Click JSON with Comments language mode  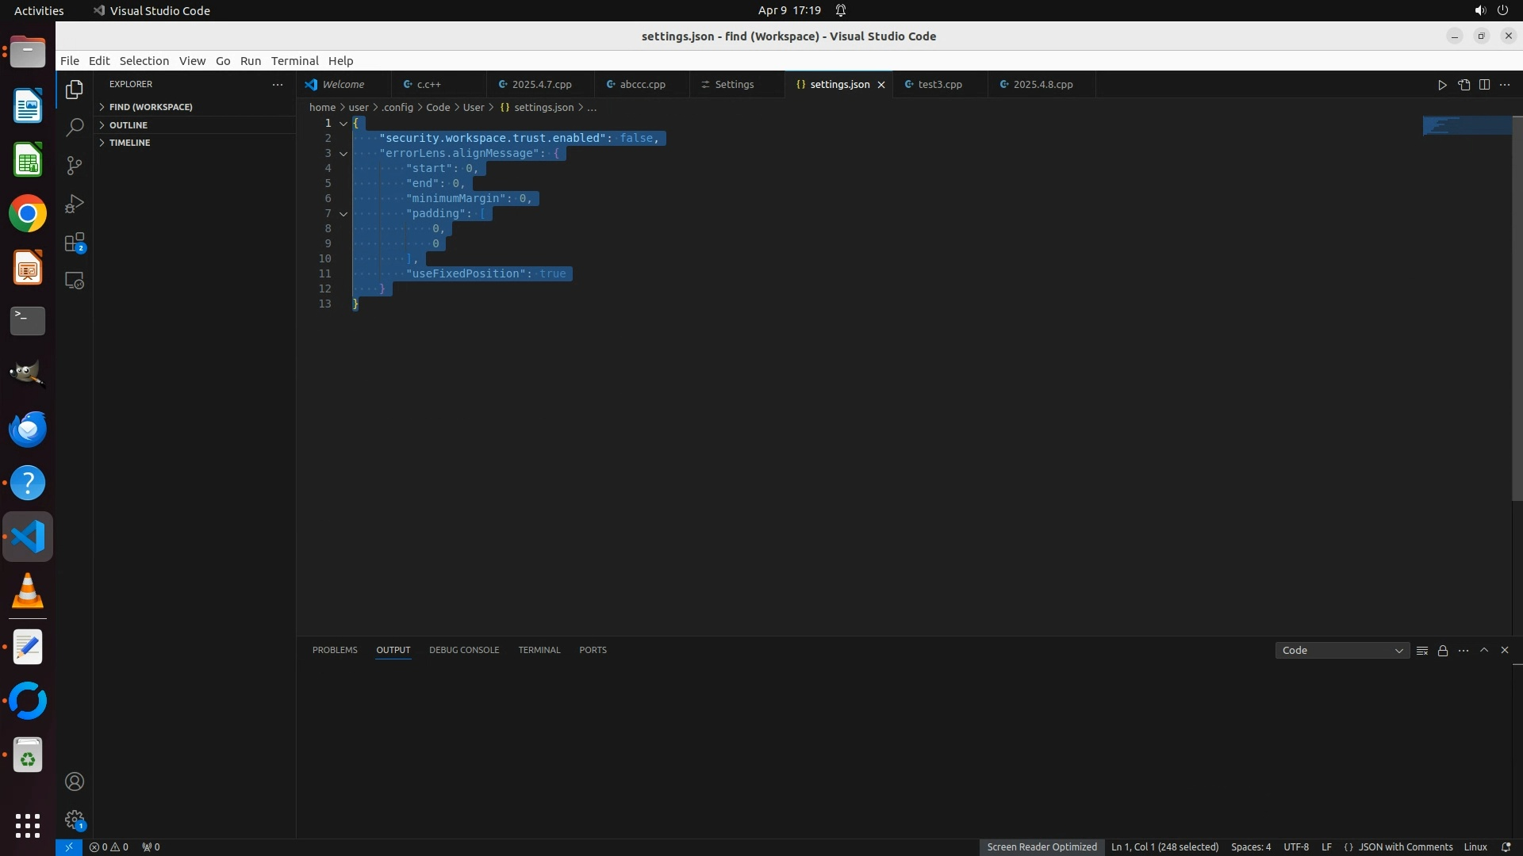[1405, 846]
